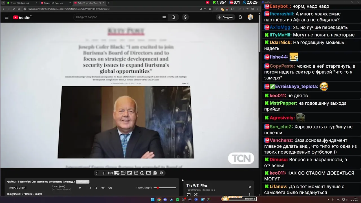The image size is (361, 203).
Task: Click the address bar URL
Action: (69, 9)
